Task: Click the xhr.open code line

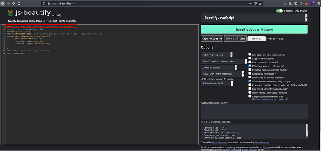Action: (19, 31)
